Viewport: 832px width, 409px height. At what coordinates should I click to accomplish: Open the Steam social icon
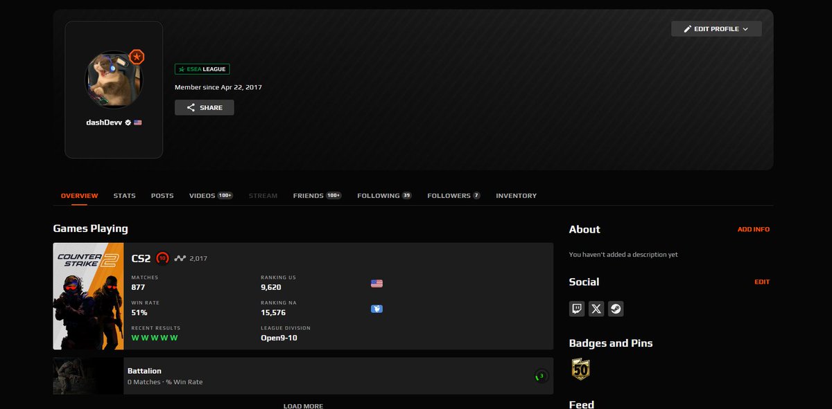tap(615, 308)
